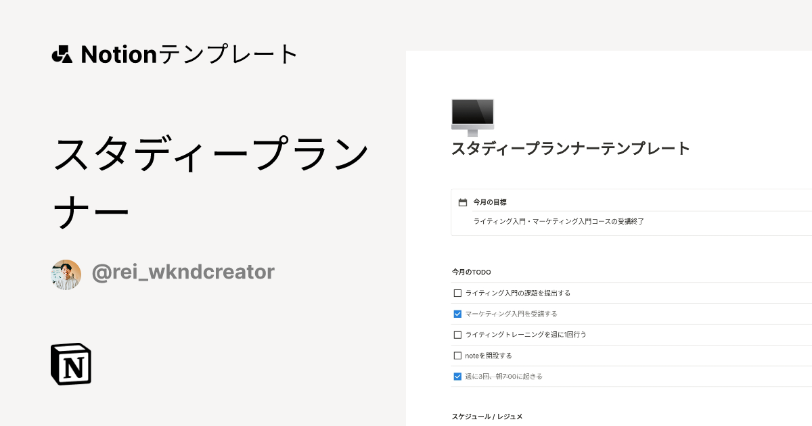Viewport: 812px width, 426px height.
Task: Click the ライティング入門の課題を提出する task text
Action: [x=518, y=293]
